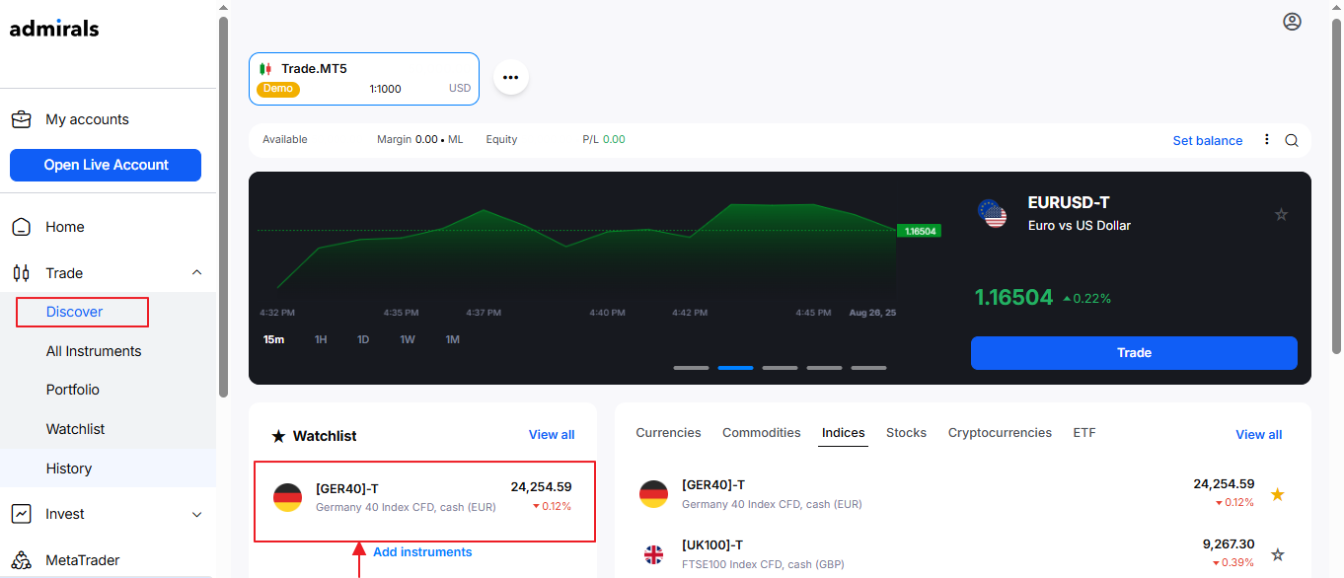Click the Trade candlestick icon in sidebar
This screenshot has width=1344, height=578.
point(21,273)
